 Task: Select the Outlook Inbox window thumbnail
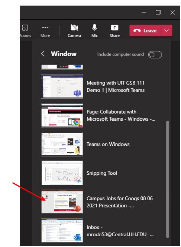pos(62,231)
